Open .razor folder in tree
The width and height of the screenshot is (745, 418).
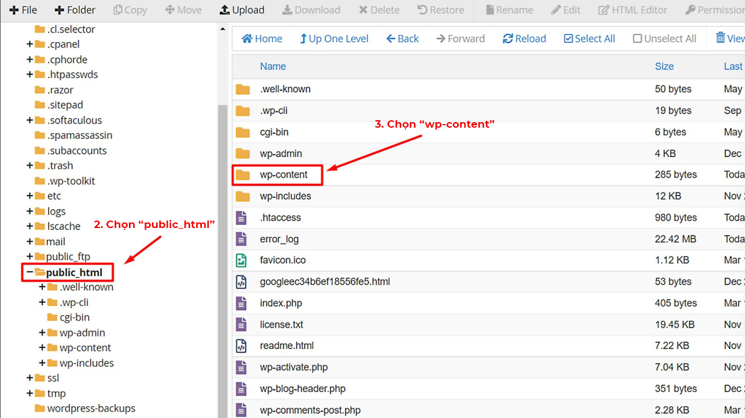point(54,90)
